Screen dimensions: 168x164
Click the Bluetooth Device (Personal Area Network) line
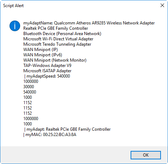62,34
